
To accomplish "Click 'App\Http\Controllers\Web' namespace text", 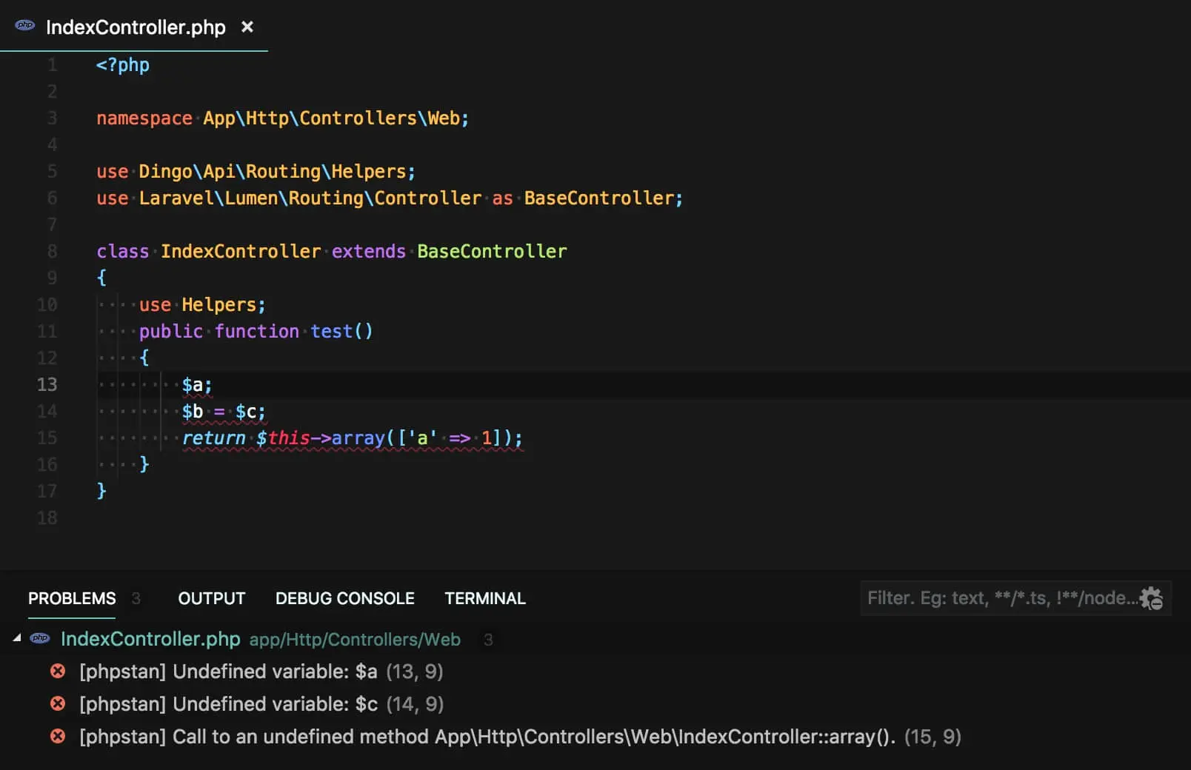I will pyautogui.click(x=332, y=118).
